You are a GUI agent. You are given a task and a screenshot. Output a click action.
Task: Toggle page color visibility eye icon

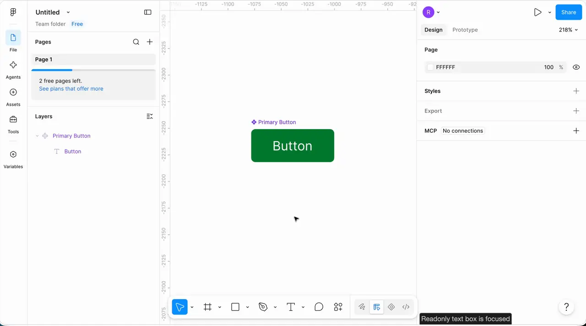click(x=576, y=67)
